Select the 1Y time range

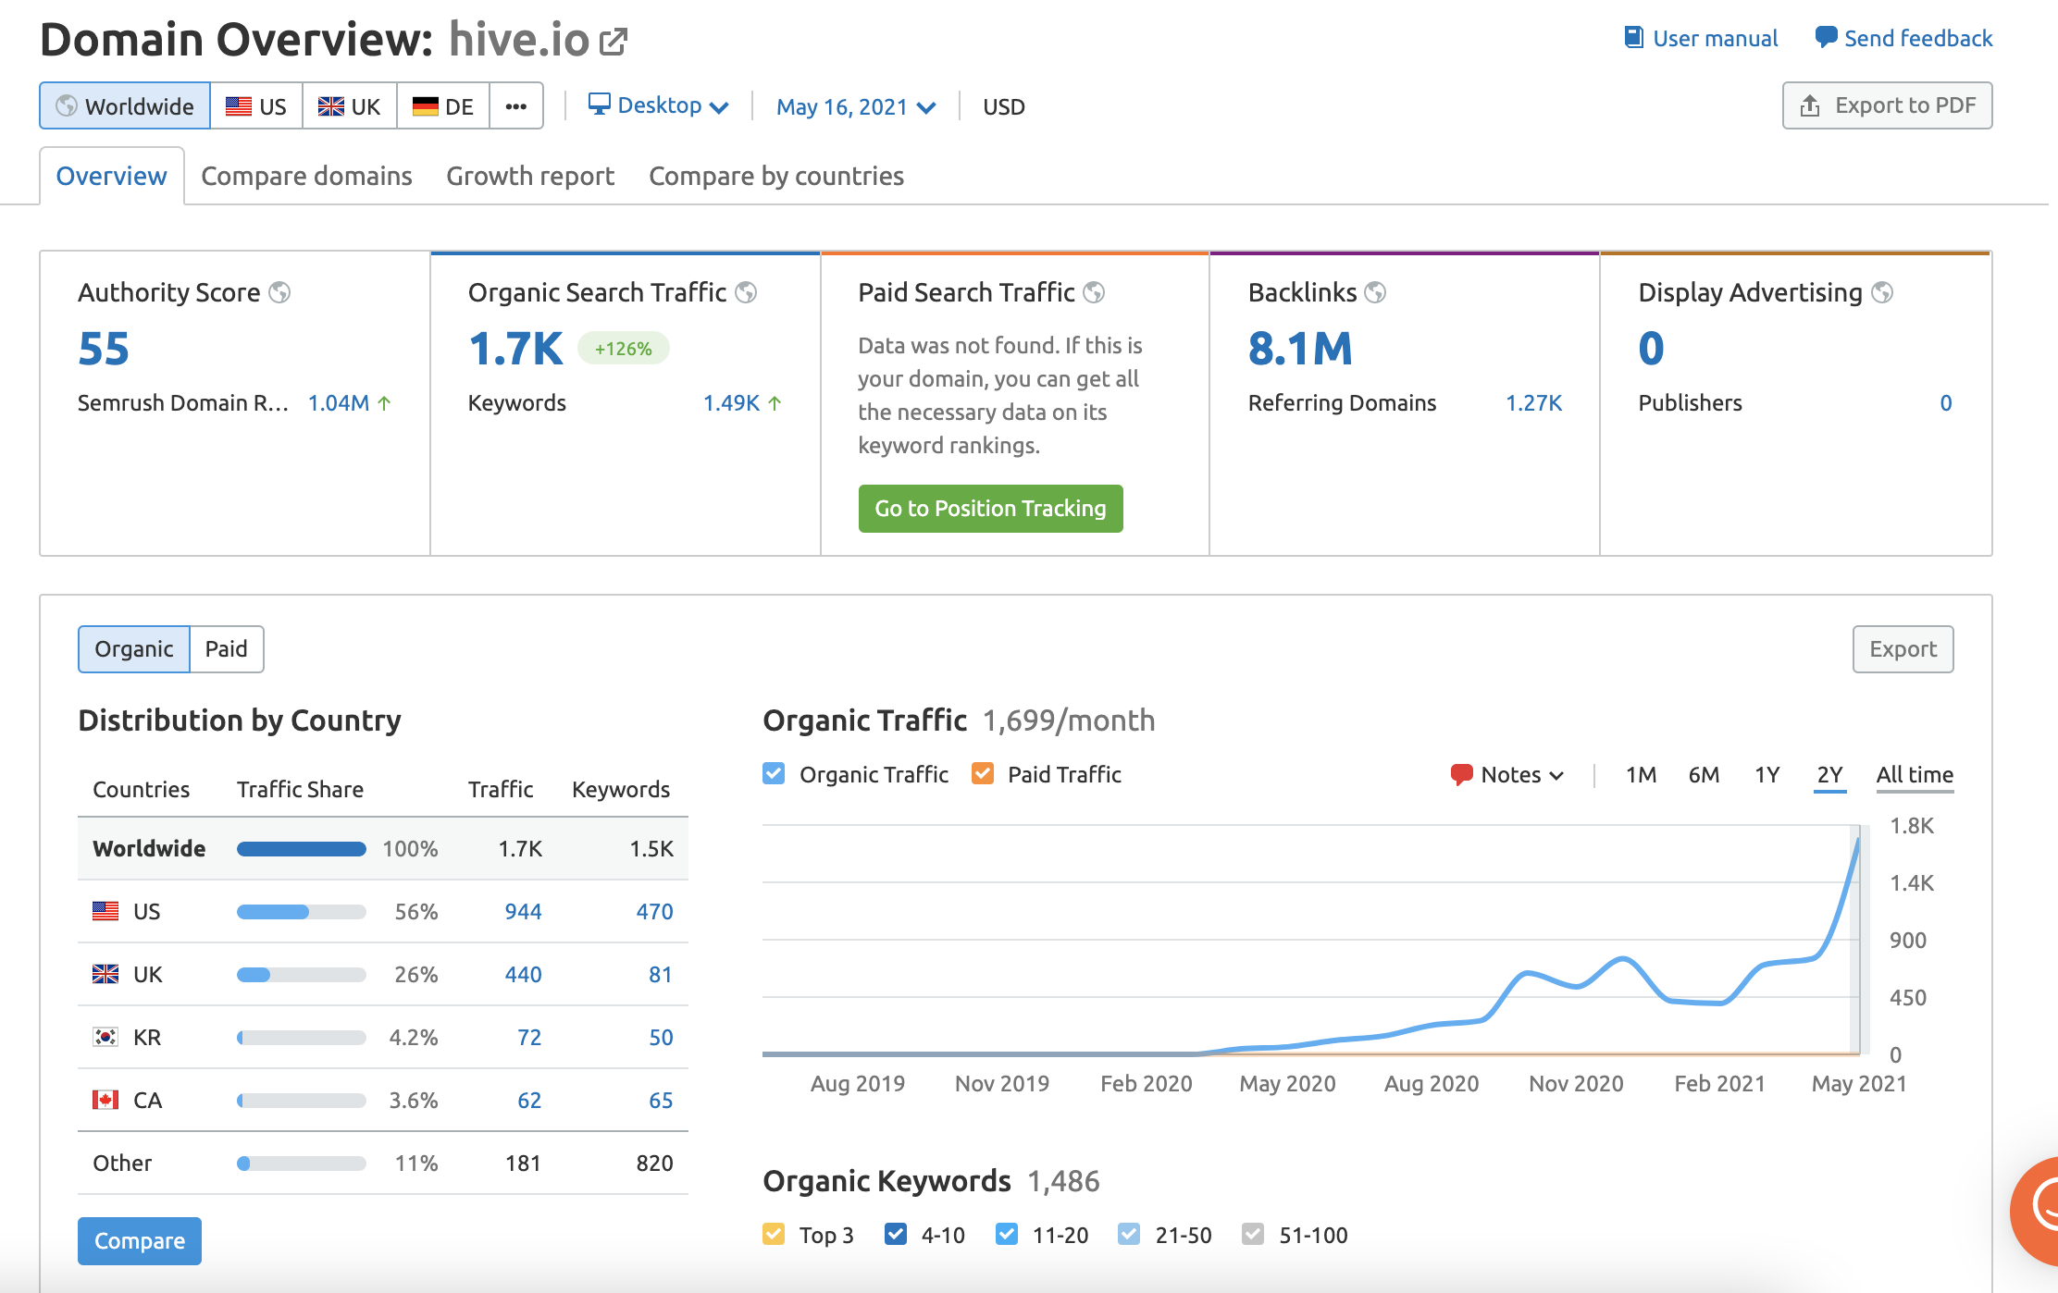point(1767,775)
